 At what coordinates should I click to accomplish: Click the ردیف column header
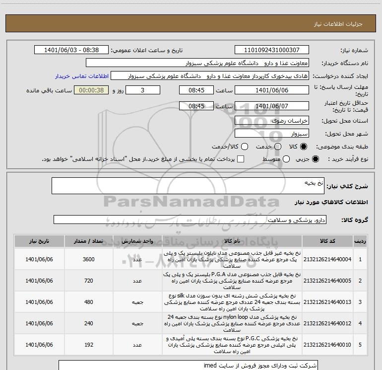[x=360, y=241]
